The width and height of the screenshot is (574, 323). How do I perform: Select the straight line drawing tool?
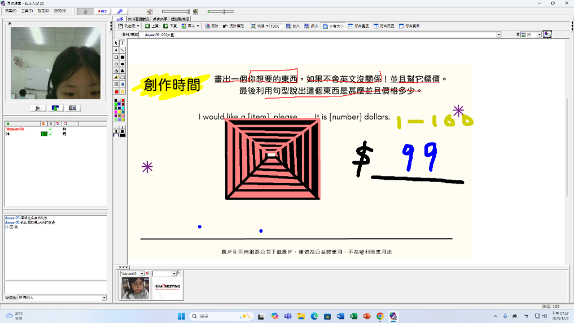click(122, 50)
